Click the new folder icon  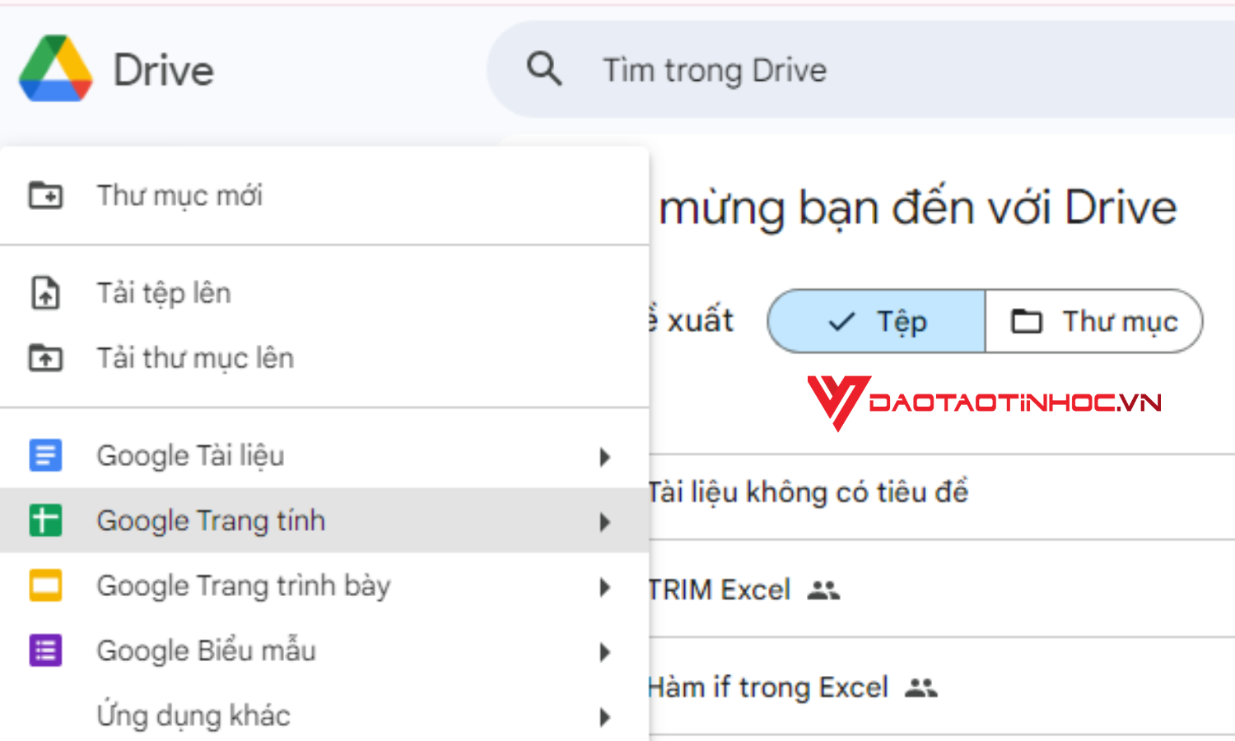point(45,196)
